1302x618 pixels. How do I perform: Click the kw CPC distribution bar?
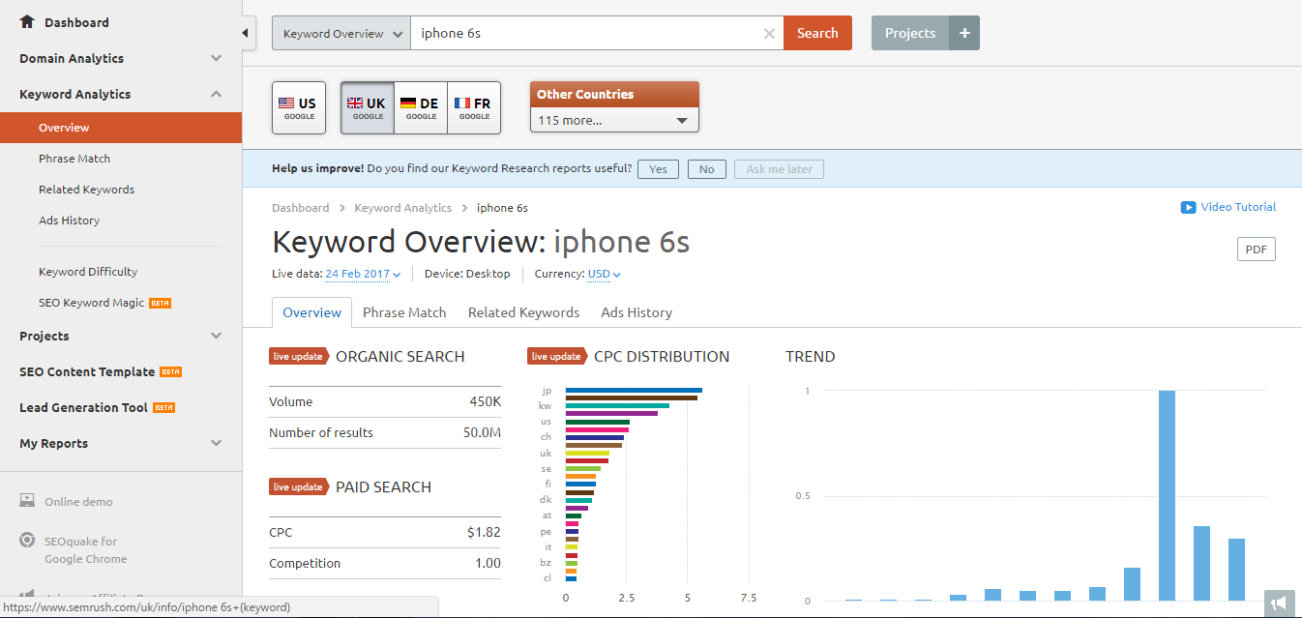click(617, 405)
